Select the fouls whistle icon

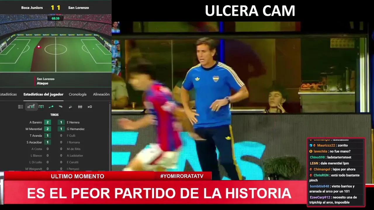pyautogui.click(x=70, y=107)
